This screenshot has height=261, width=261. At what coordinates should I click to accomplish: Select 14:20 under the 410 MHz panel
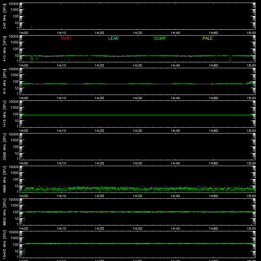pos(100,66)
